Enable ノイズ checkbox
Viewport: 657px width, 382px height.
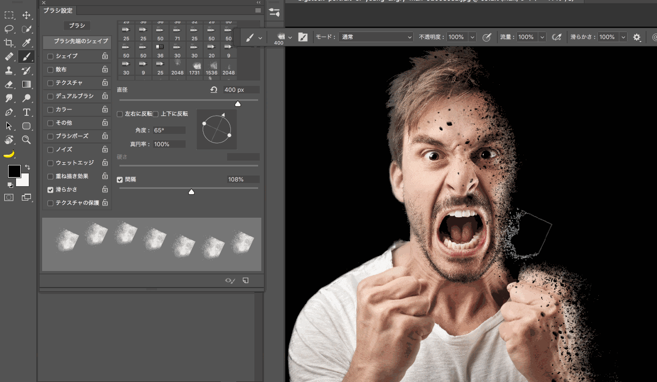(50, 149)
